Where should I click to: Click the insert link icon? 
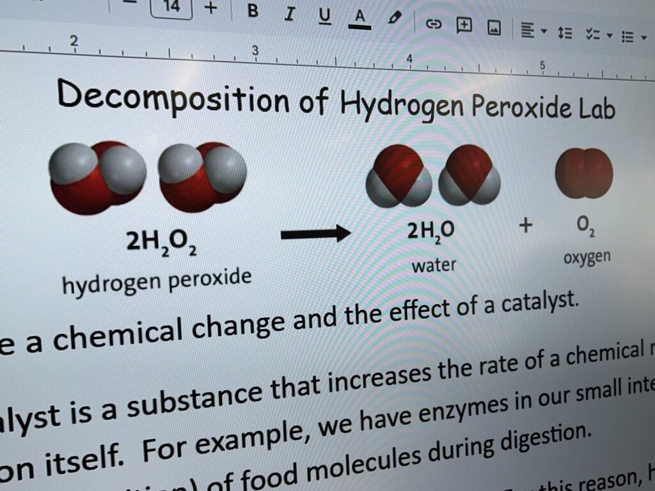[x=434, y=24]
